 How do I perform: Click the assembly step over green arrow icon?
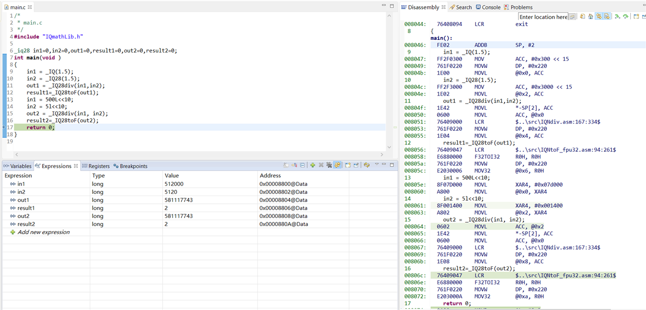tap(626, 17)
